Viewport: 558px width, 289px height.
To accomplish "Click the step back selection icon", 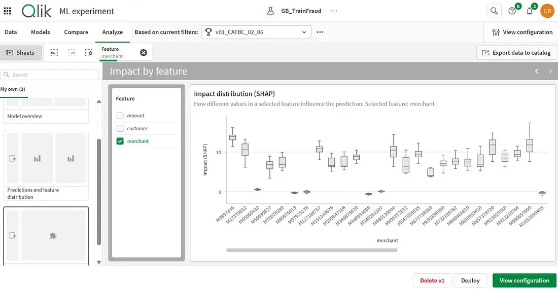I will (54, 53).
